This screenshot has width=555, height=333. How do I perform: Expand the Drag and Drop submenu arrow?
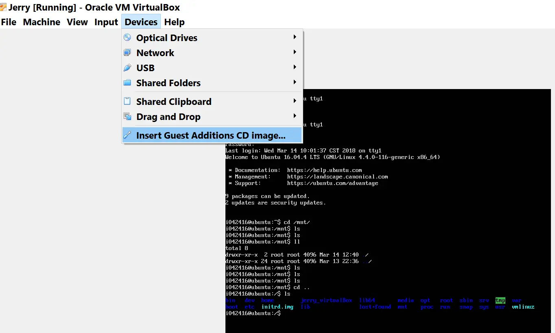[295, 116]
